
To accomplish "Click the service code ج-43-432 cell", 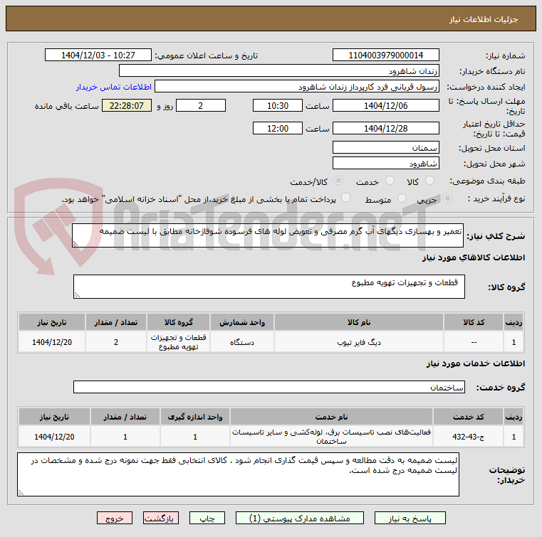I will tap(468, 437).
